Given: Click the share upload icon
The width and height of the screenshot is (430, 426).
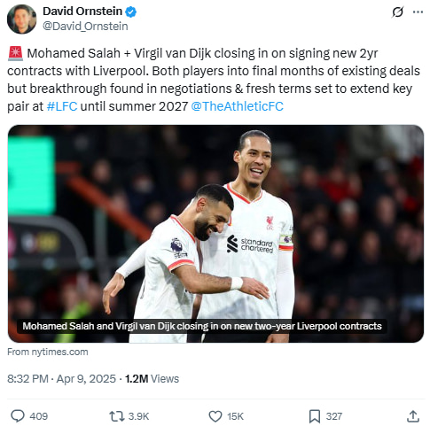Looking at the screenshot, I should [413, 416].
